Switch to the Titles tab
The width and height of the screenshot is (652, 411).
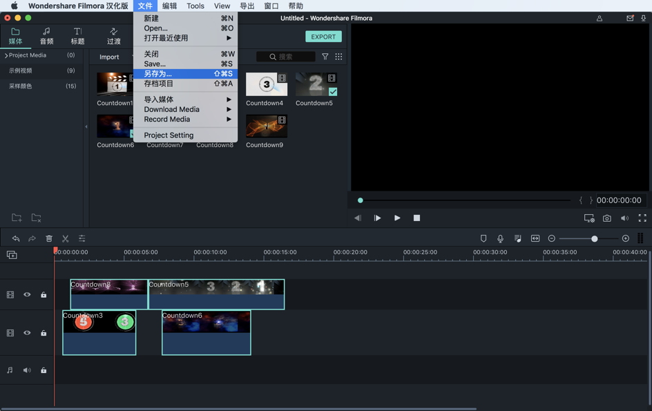click(x=78, y=36)
